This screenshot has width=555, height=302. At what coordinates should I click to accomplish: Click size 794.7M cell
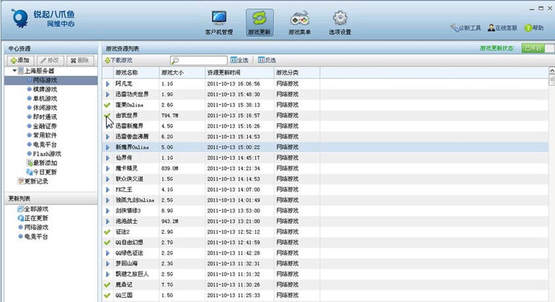[x=170, y=116]
